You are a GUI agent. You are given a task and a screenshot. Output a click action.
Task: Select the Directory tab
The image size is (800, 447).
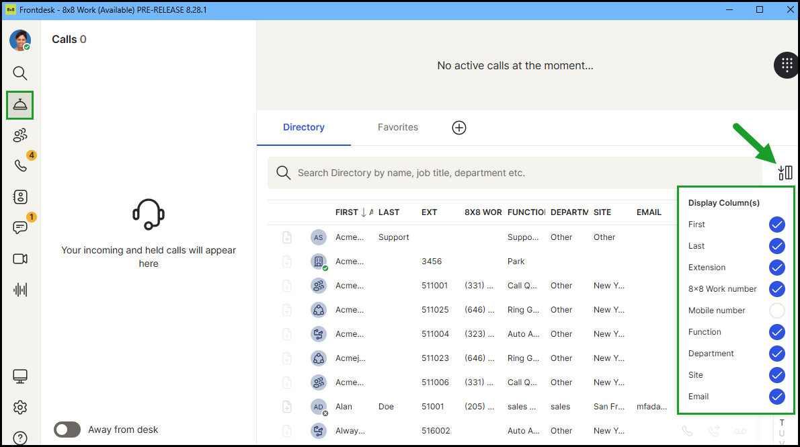point(303,127)
